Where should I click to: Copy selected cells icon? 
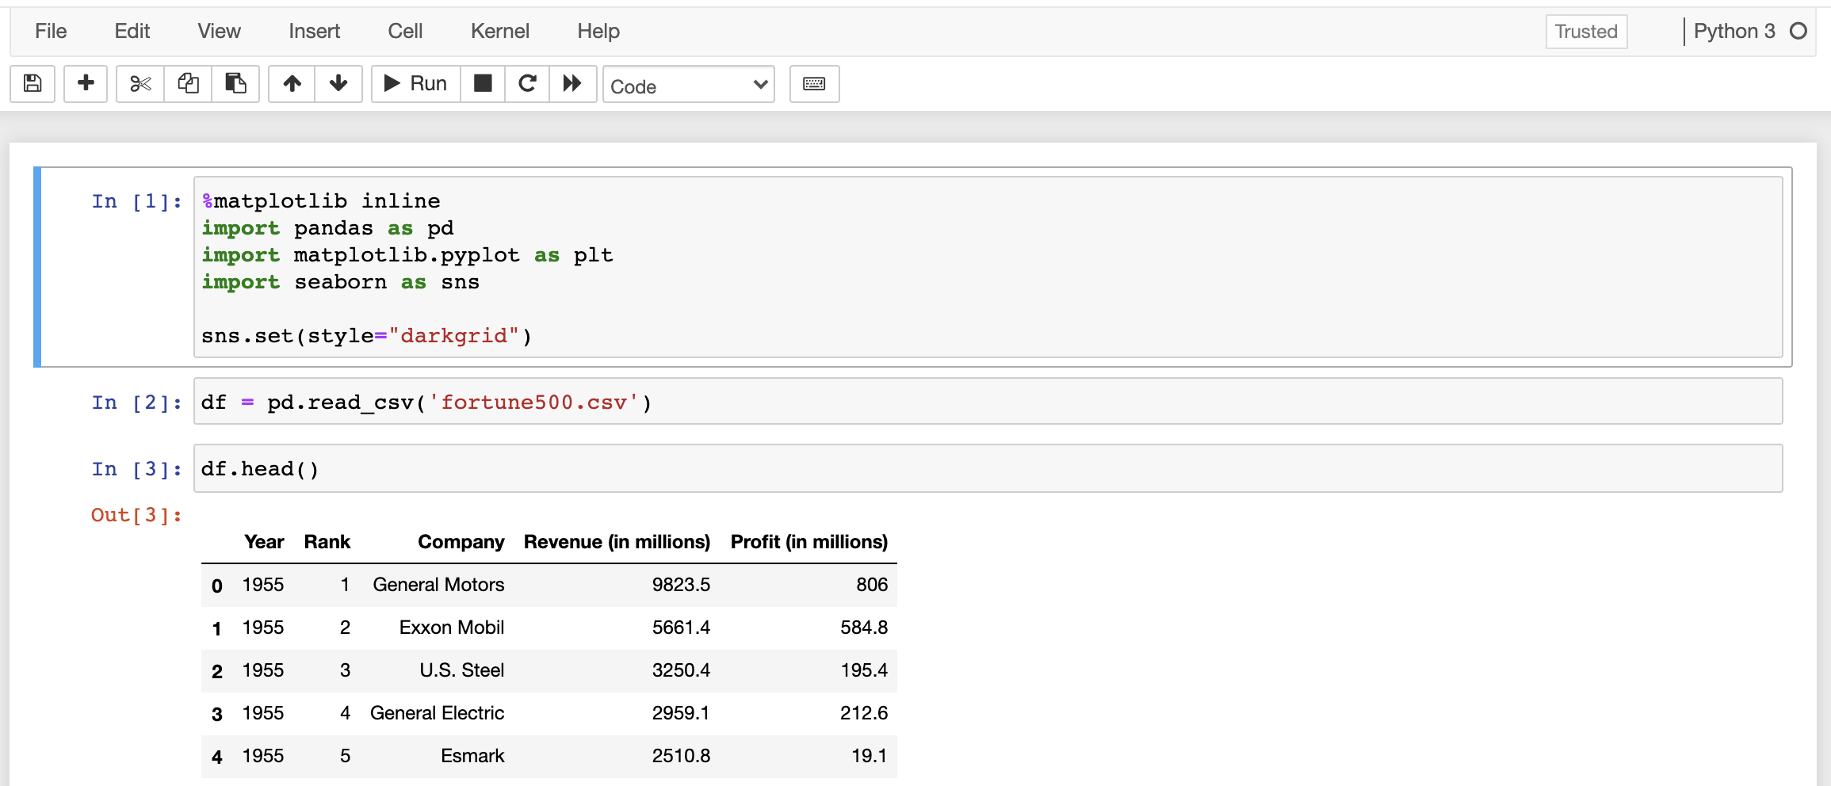tap(188, 83)
